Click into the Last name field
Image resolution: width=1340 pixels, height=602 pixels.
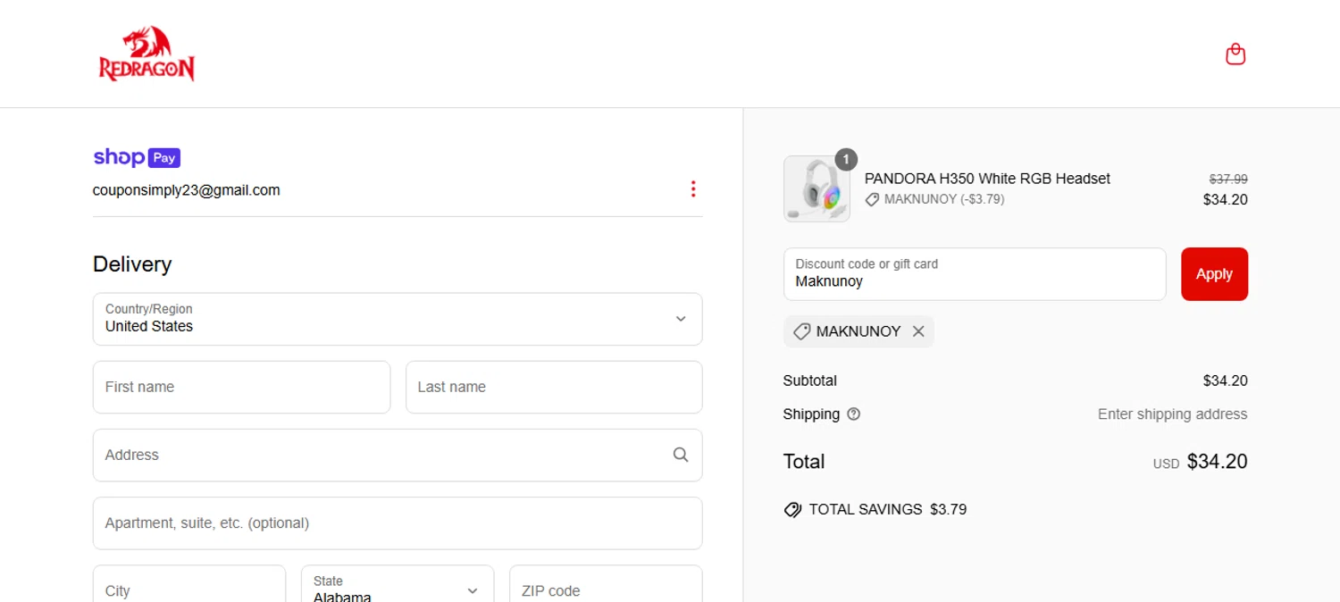pyautogui.click(x=554, y=387)
